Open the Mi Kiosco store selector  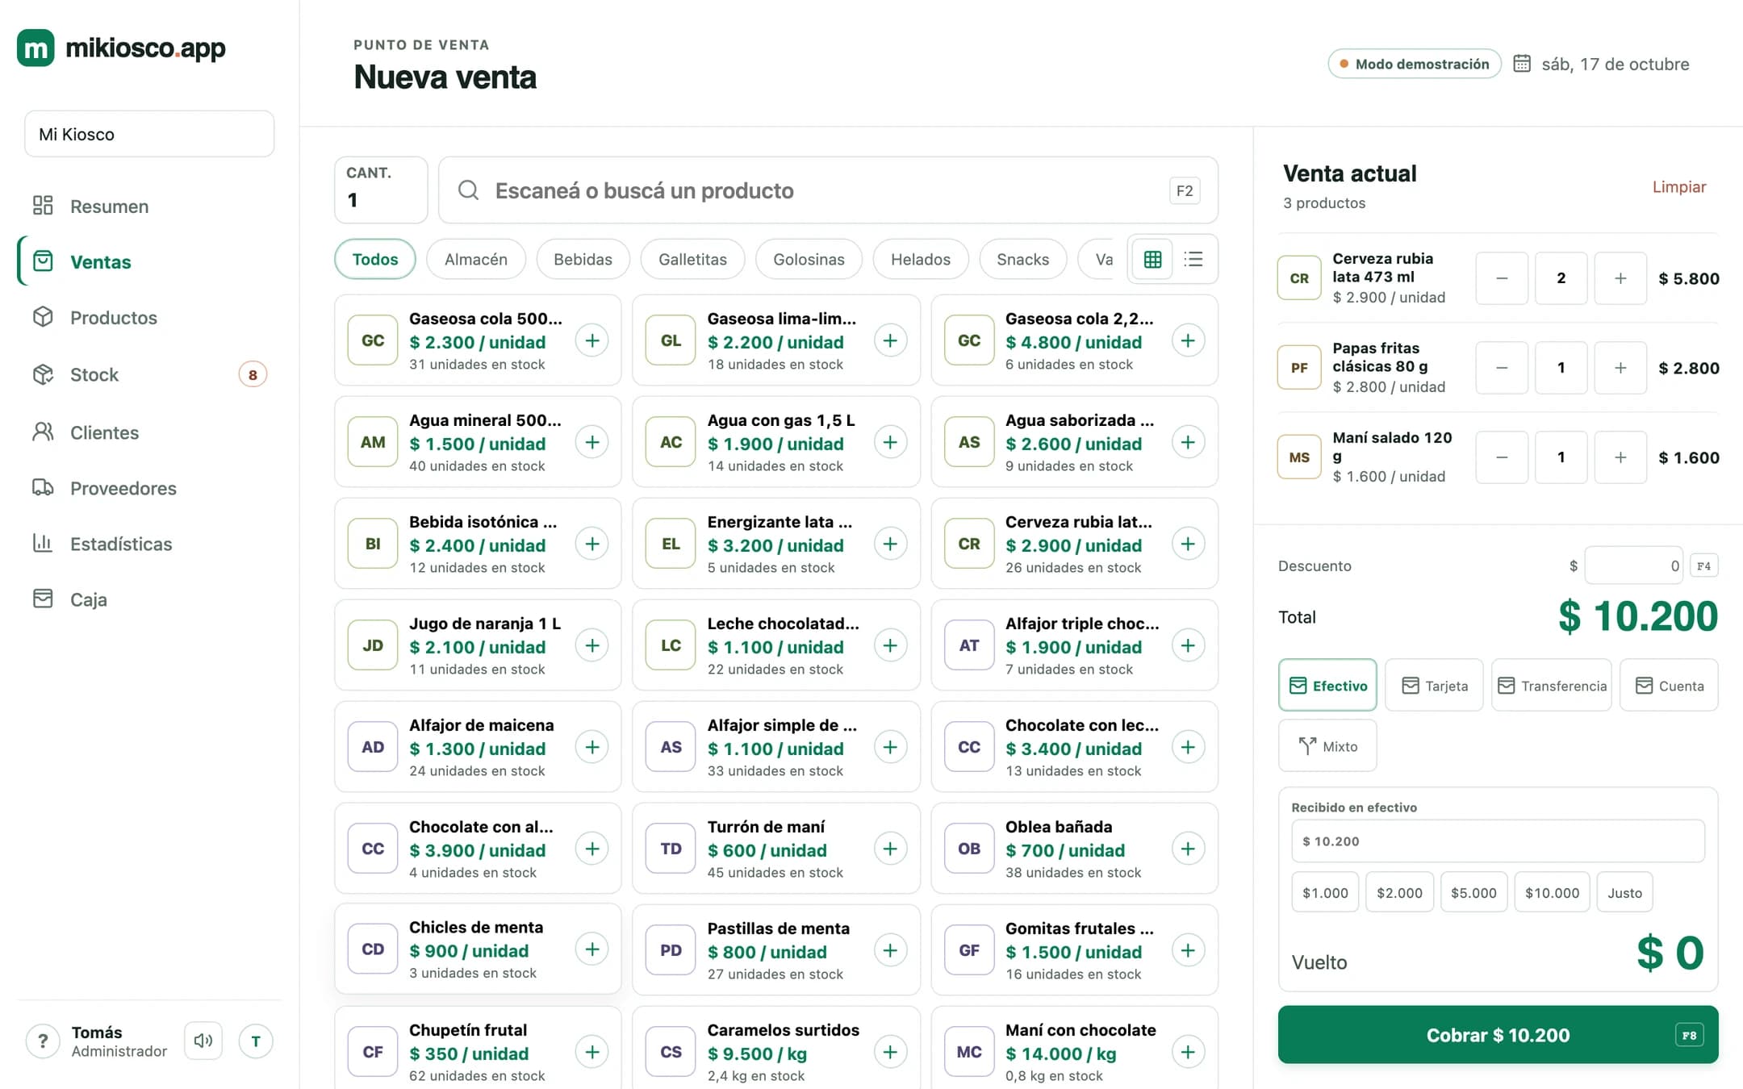[x=149, y=134]
